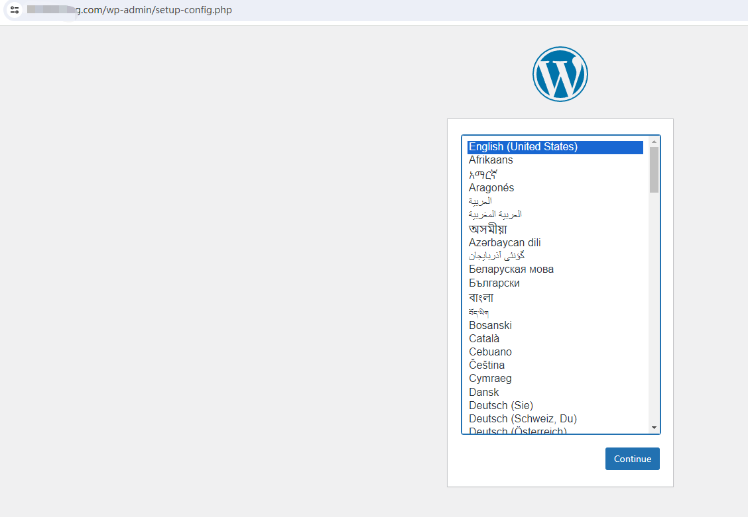748x517 pixels.
Task: Choose Bosanski from the language list
Action: click(x=555, y=325)
